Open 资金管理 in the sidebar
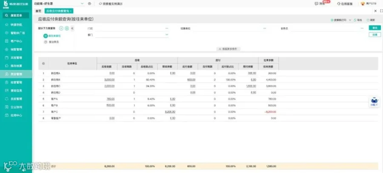 16,74
